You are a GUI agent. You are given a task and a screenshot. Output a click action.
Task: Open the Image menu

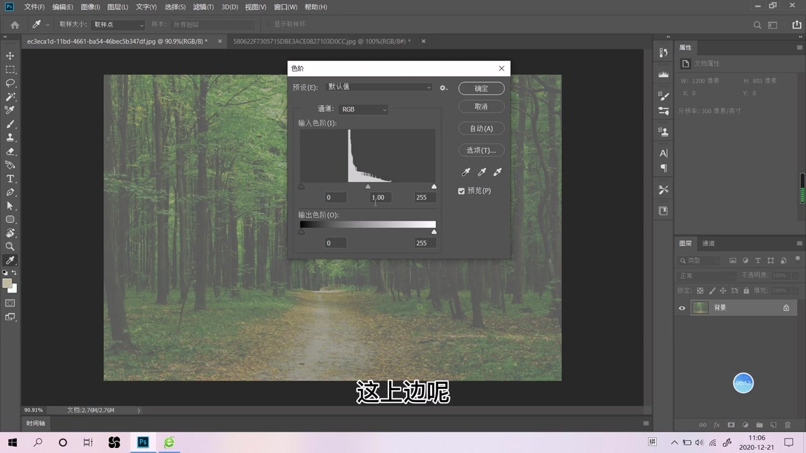coord(91,7)
